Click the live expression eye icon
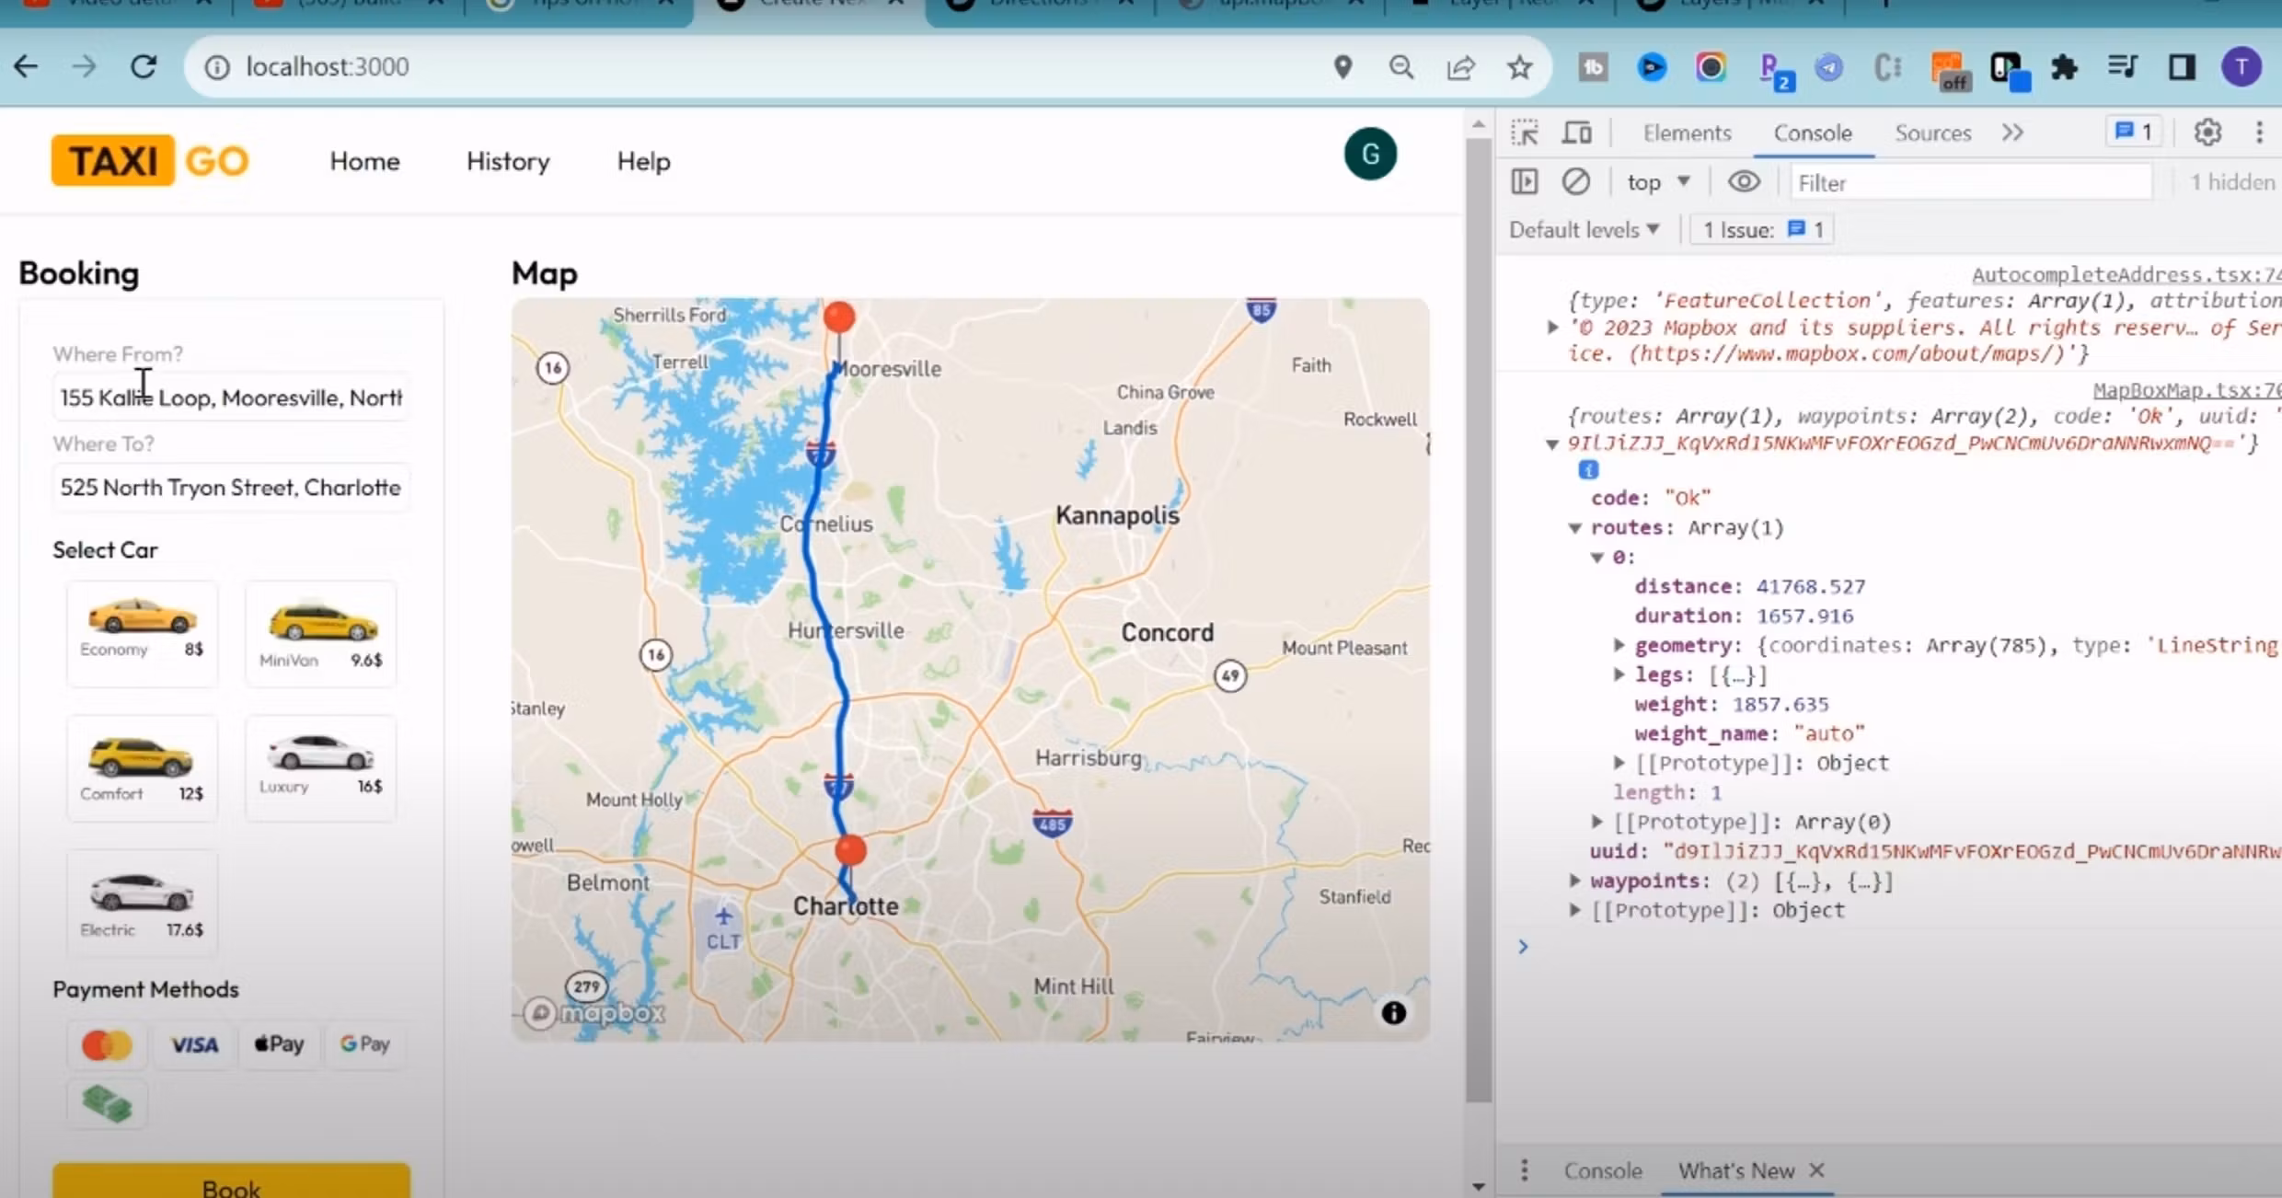 pos(1744,182)
